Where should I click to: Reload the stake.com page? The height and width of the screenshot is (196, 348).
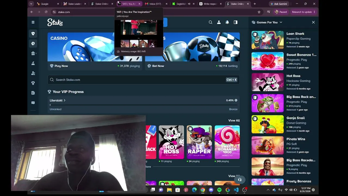46,12
